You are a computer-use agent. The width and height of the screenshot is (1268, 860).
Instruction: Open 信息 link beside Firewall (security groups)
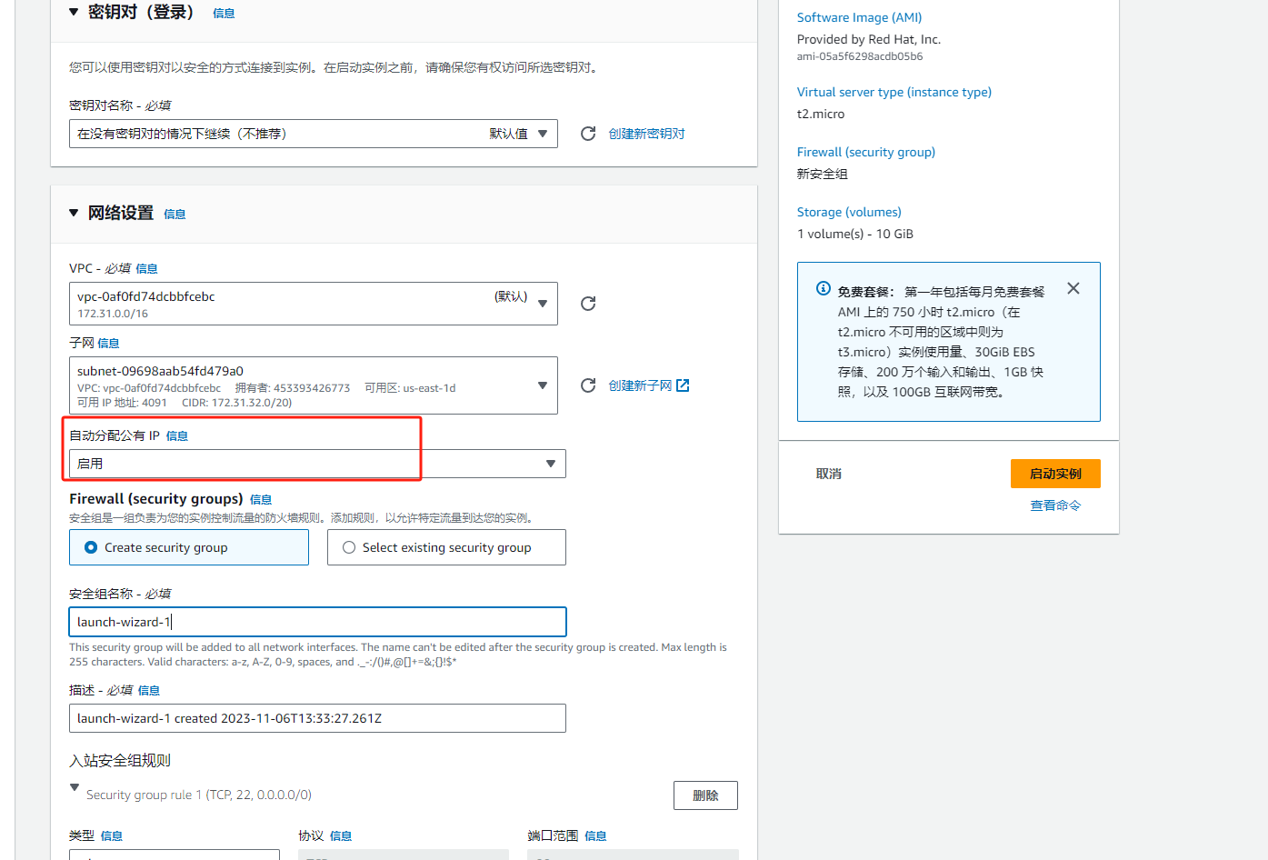pyautogui.click(x=261, y=500)
